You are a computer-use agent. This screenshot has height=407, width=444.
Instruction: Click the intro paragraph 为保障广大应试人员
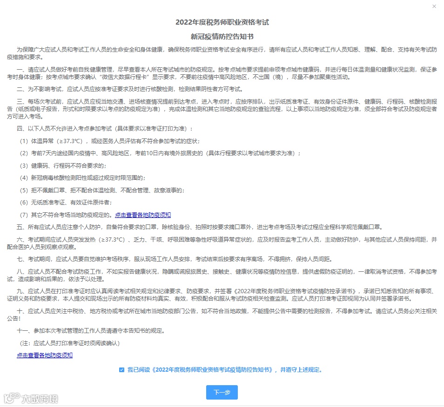click(222, 53)
